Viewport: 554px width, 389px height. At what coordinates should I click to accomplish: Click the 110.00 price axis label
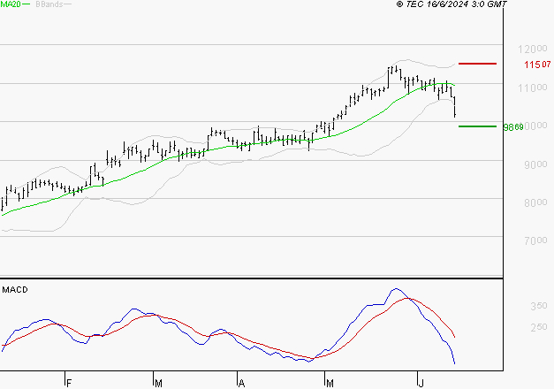[x=533, y=88]
